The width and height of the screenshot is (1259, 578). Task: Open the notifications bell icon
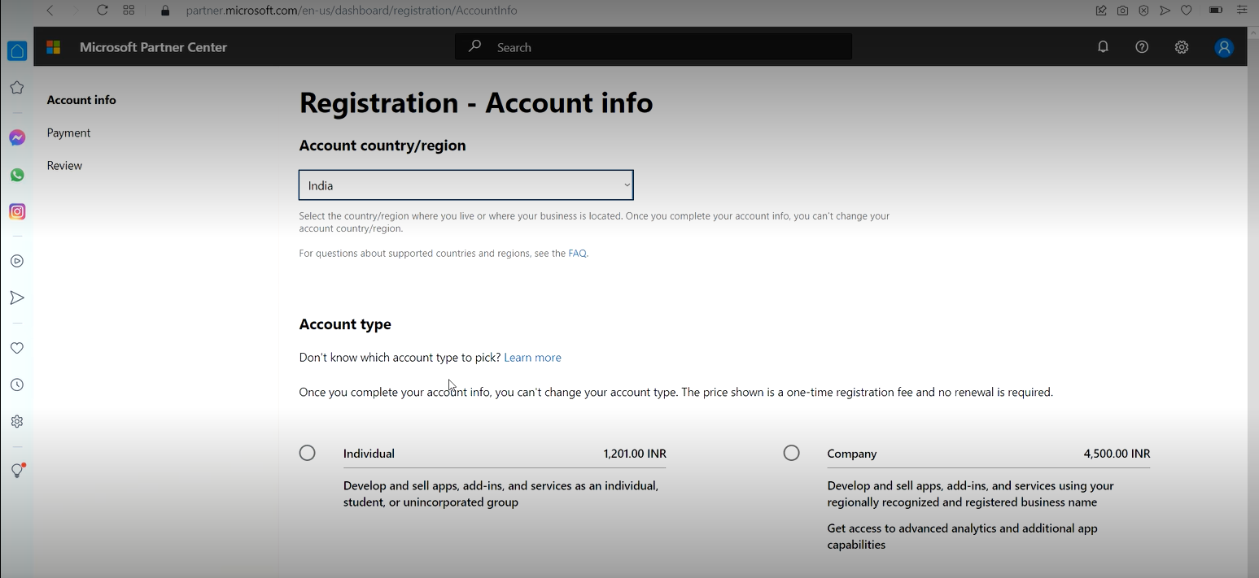1103,47
